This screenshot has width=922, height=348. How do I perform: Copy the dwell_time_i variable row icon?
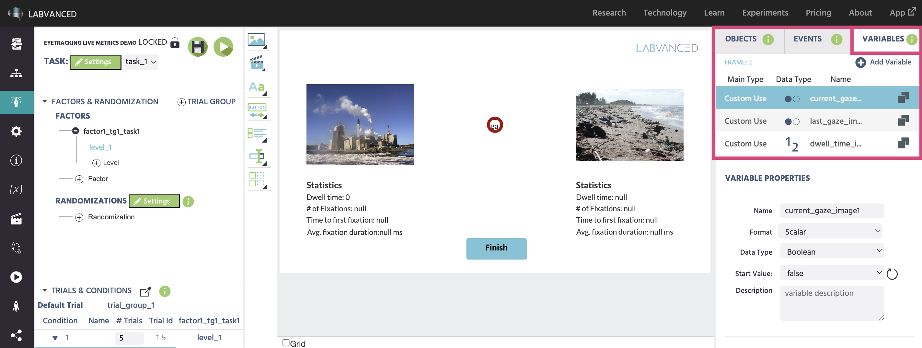coord(903,143)
